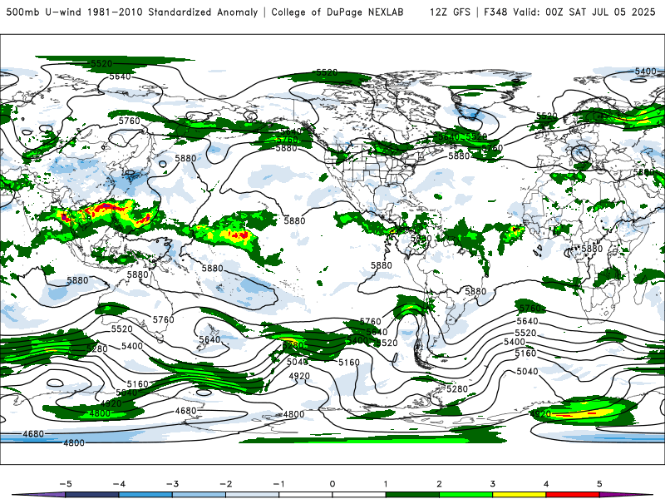Click the 'College of DuPage NEXLAB' text
The width and height of the screenshot is (665, 499).
(x=337, y=12)
